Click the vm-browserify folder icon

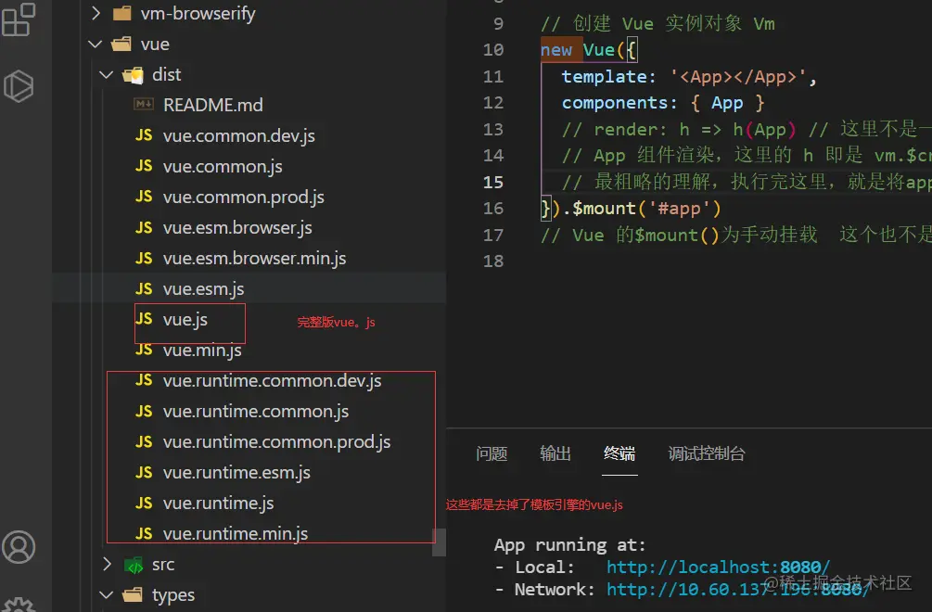pos(122,13)
